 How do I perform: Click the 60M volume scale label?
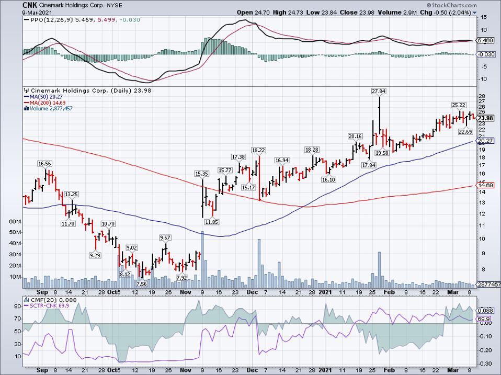tap(15, 221)
